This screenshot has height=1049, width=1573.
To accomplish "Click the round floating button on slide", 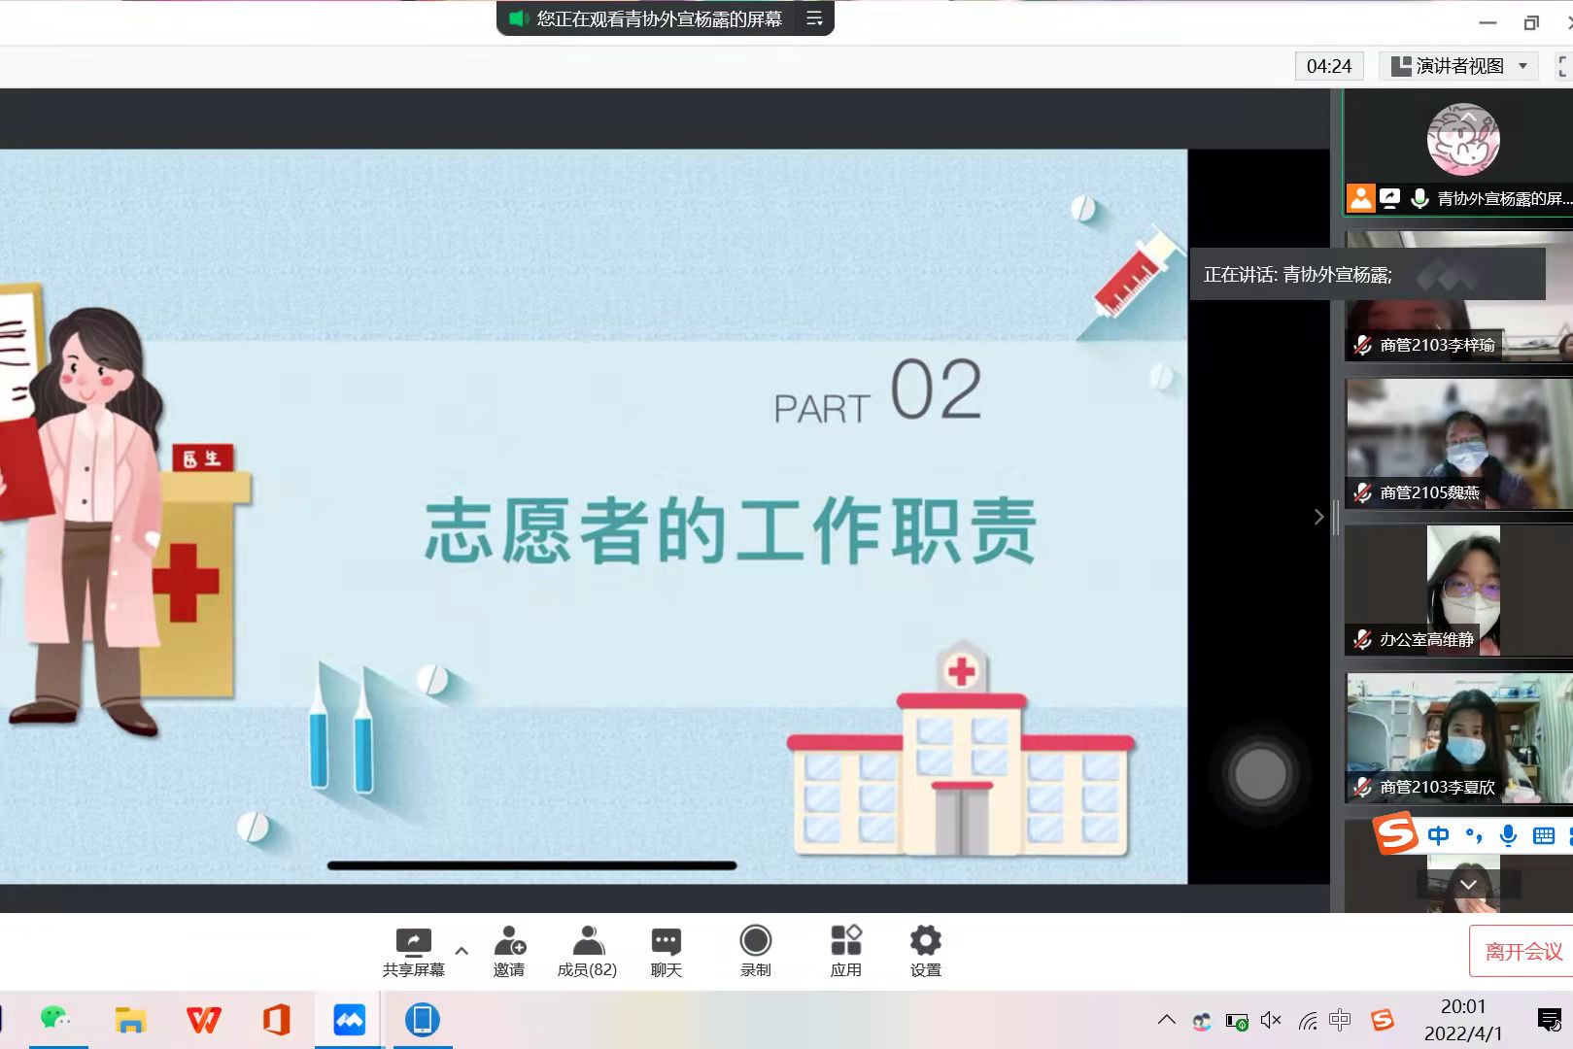I will coord(1260,774).
